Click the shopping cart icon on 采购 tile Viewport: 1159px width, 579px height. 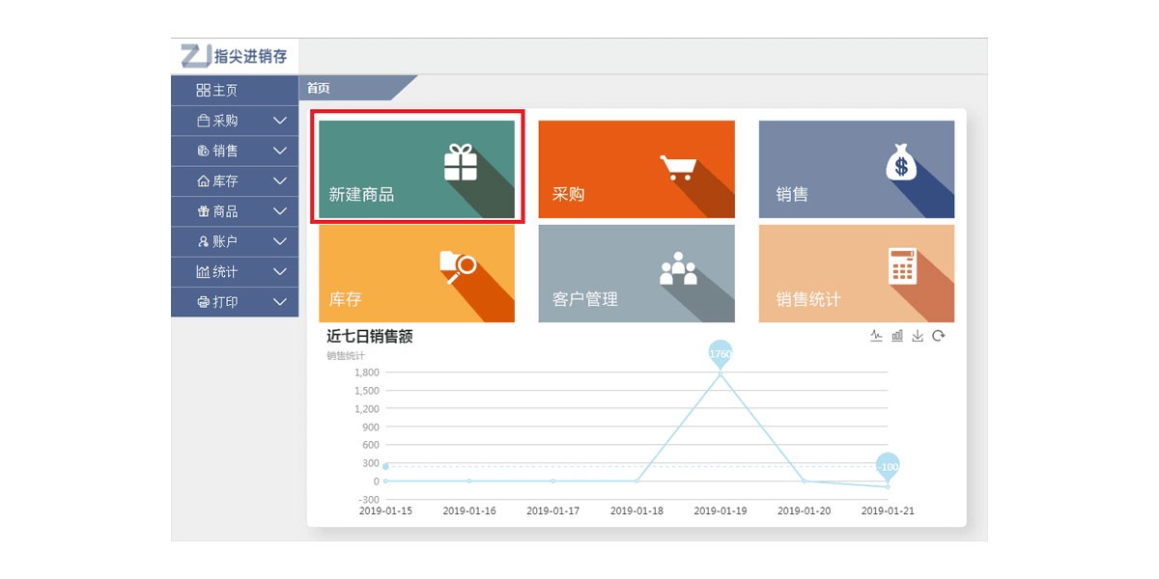coord(679,167)
